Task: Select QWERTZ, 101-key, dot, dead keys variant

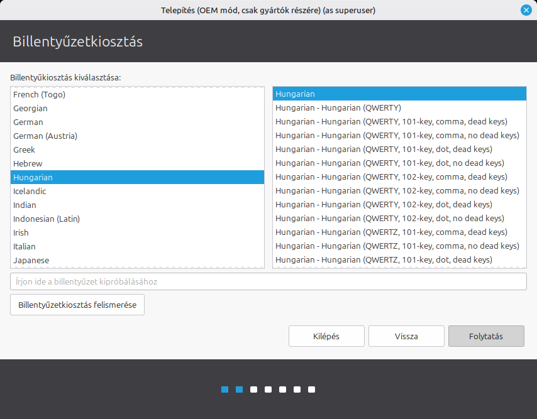Action: tap(384, 259)
